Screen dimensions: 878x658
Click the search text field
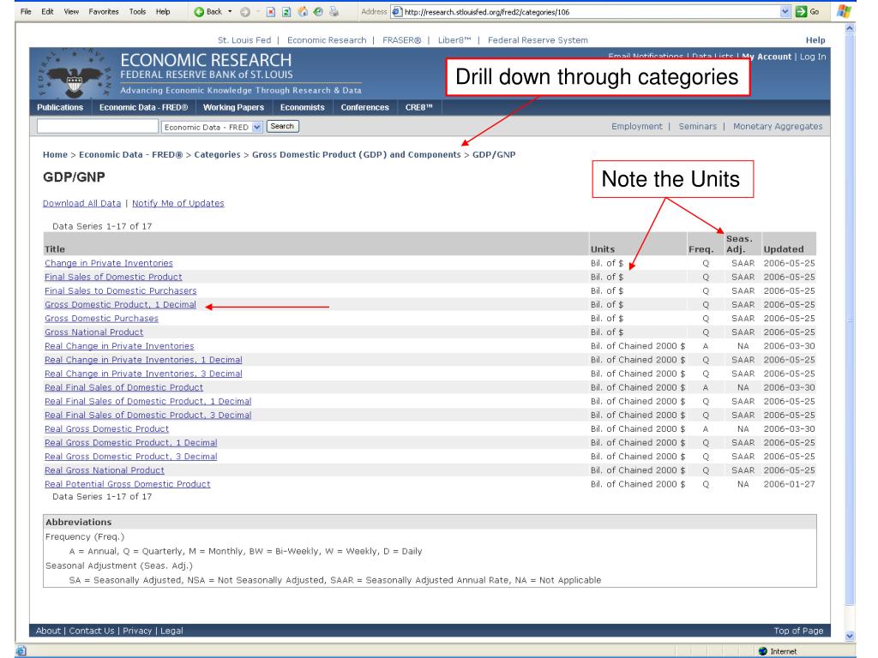point(98,127)
